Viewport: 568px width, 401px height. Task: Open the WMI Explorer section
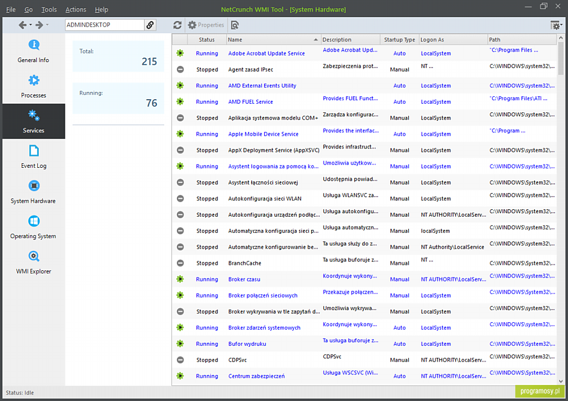[x=33, y=263]
